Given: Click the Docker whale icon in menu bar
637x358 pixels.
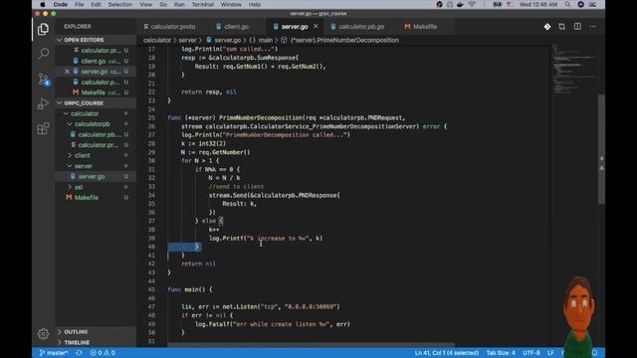Looking at the screenshot, I should 460,4.
